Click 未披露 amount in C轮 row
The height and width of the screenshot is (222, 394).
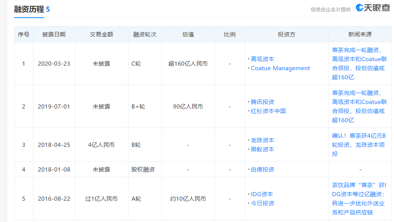tap(101, 64)
